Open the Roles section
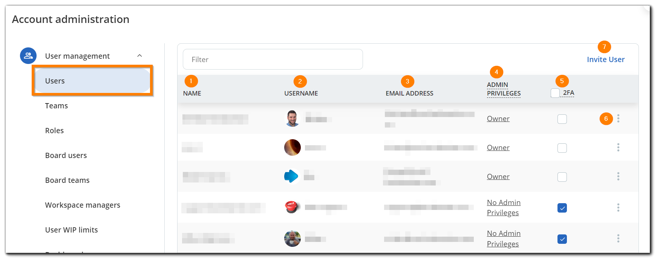Viewport: 660px width, 263px height. point(54,131)
